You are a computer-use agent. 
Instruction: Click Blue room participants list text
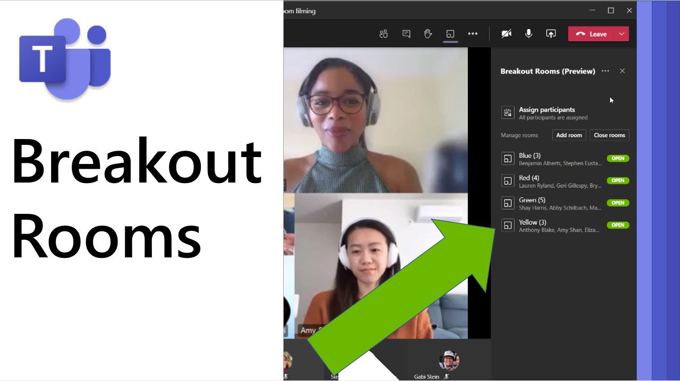(560, 163)
